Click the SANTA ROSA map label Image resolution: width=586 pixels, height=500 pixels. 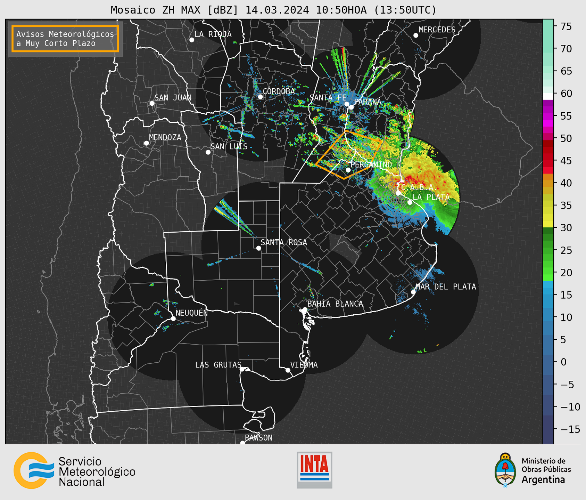coord(284,242)
